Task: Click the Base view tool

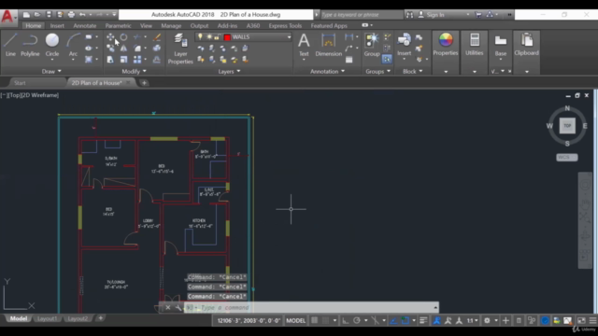Action: click(x=501, y=45)
